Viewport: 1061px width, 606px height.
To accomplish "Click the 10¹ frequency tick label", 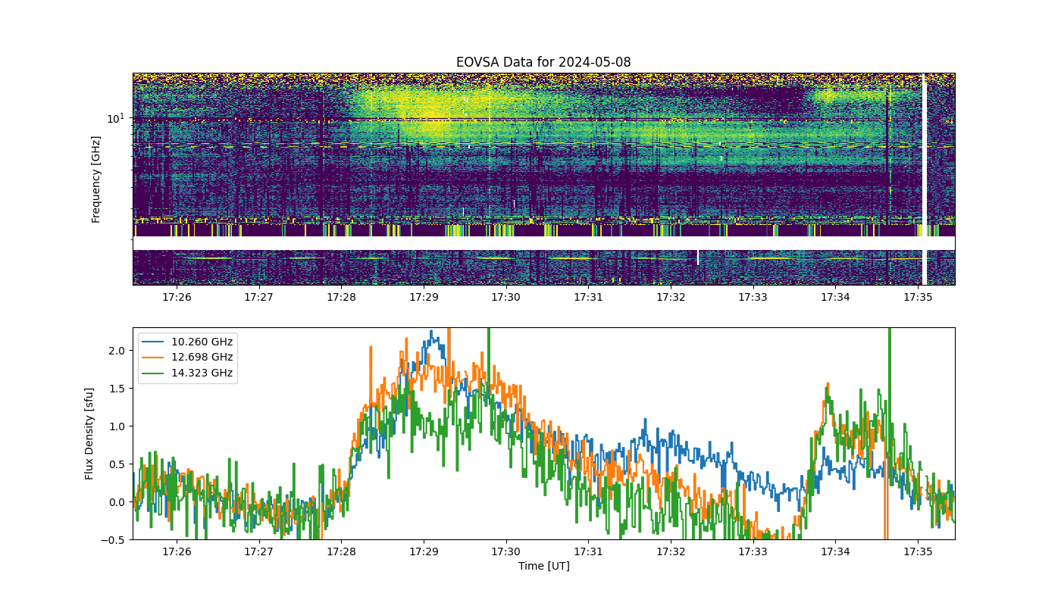I will click(x=114, y=118).
